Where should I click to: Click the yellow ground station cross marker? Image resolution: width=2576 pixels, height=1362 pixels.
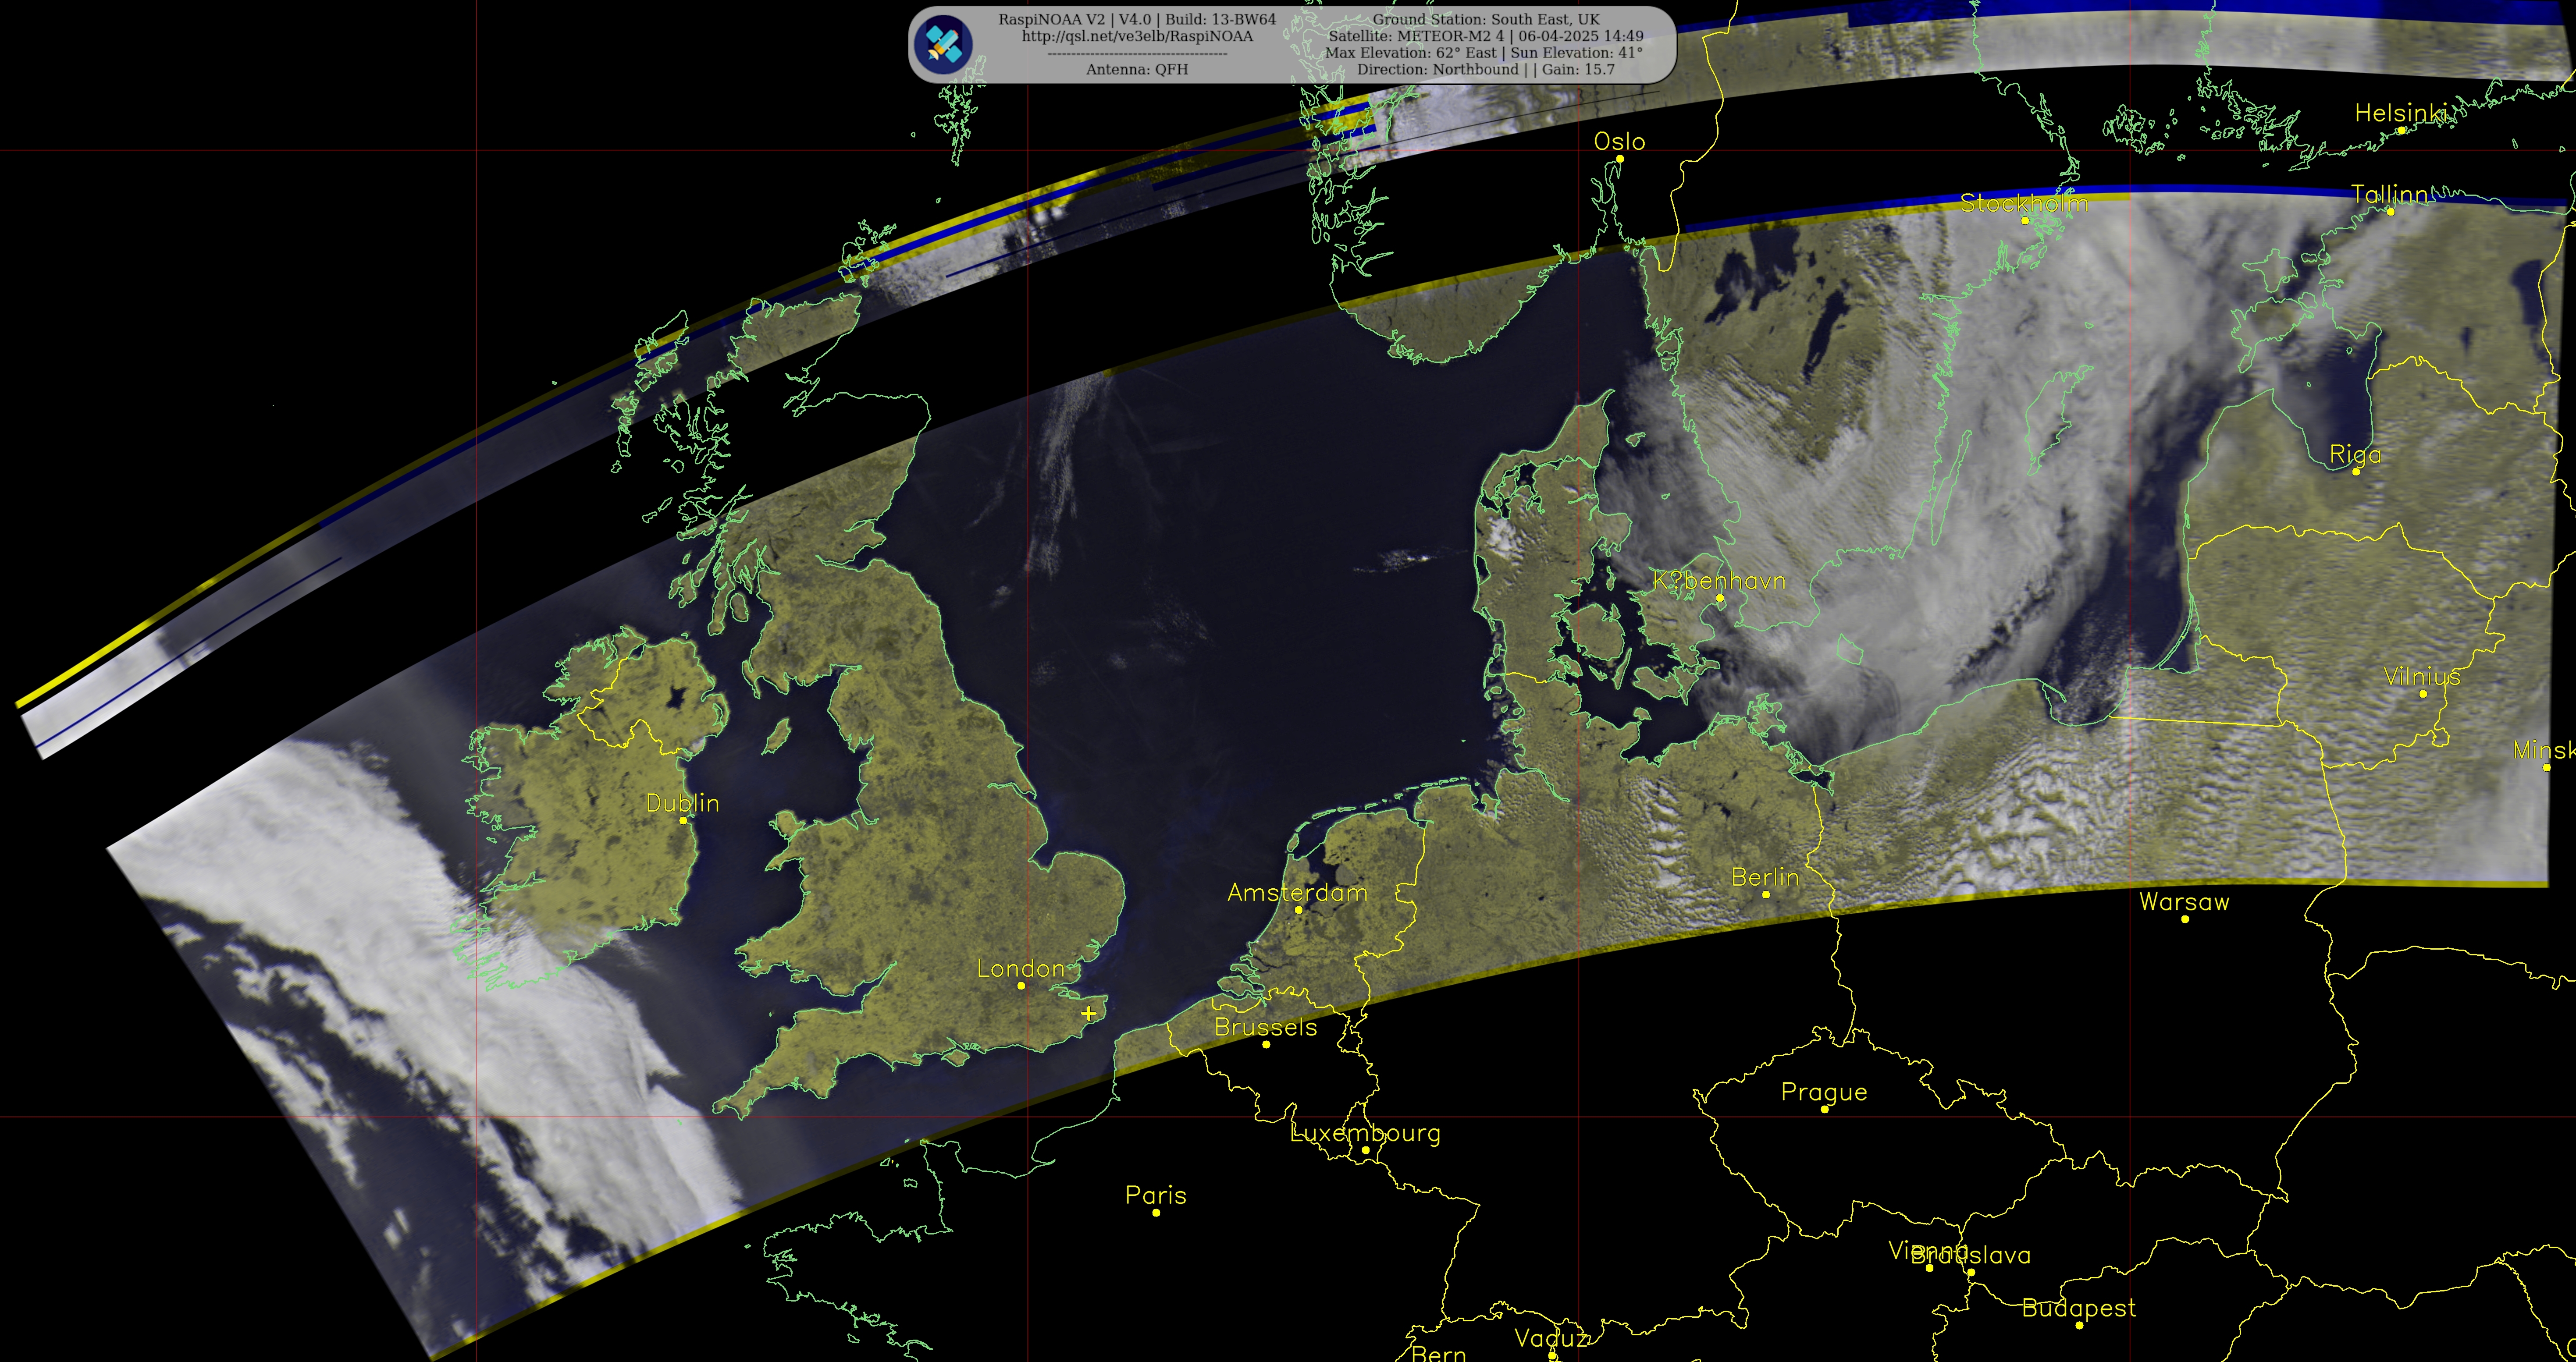click(1088, 1013)
